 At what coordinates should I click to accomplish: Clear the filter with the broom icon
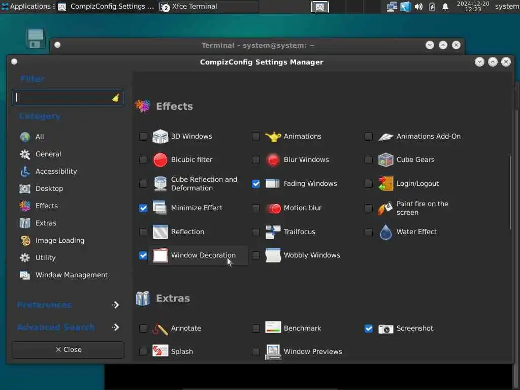tap(116, 97)
